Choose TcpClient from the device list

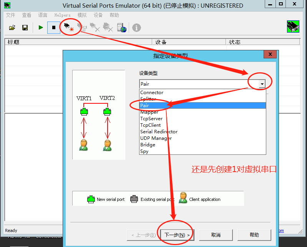(x=202, y=125)
